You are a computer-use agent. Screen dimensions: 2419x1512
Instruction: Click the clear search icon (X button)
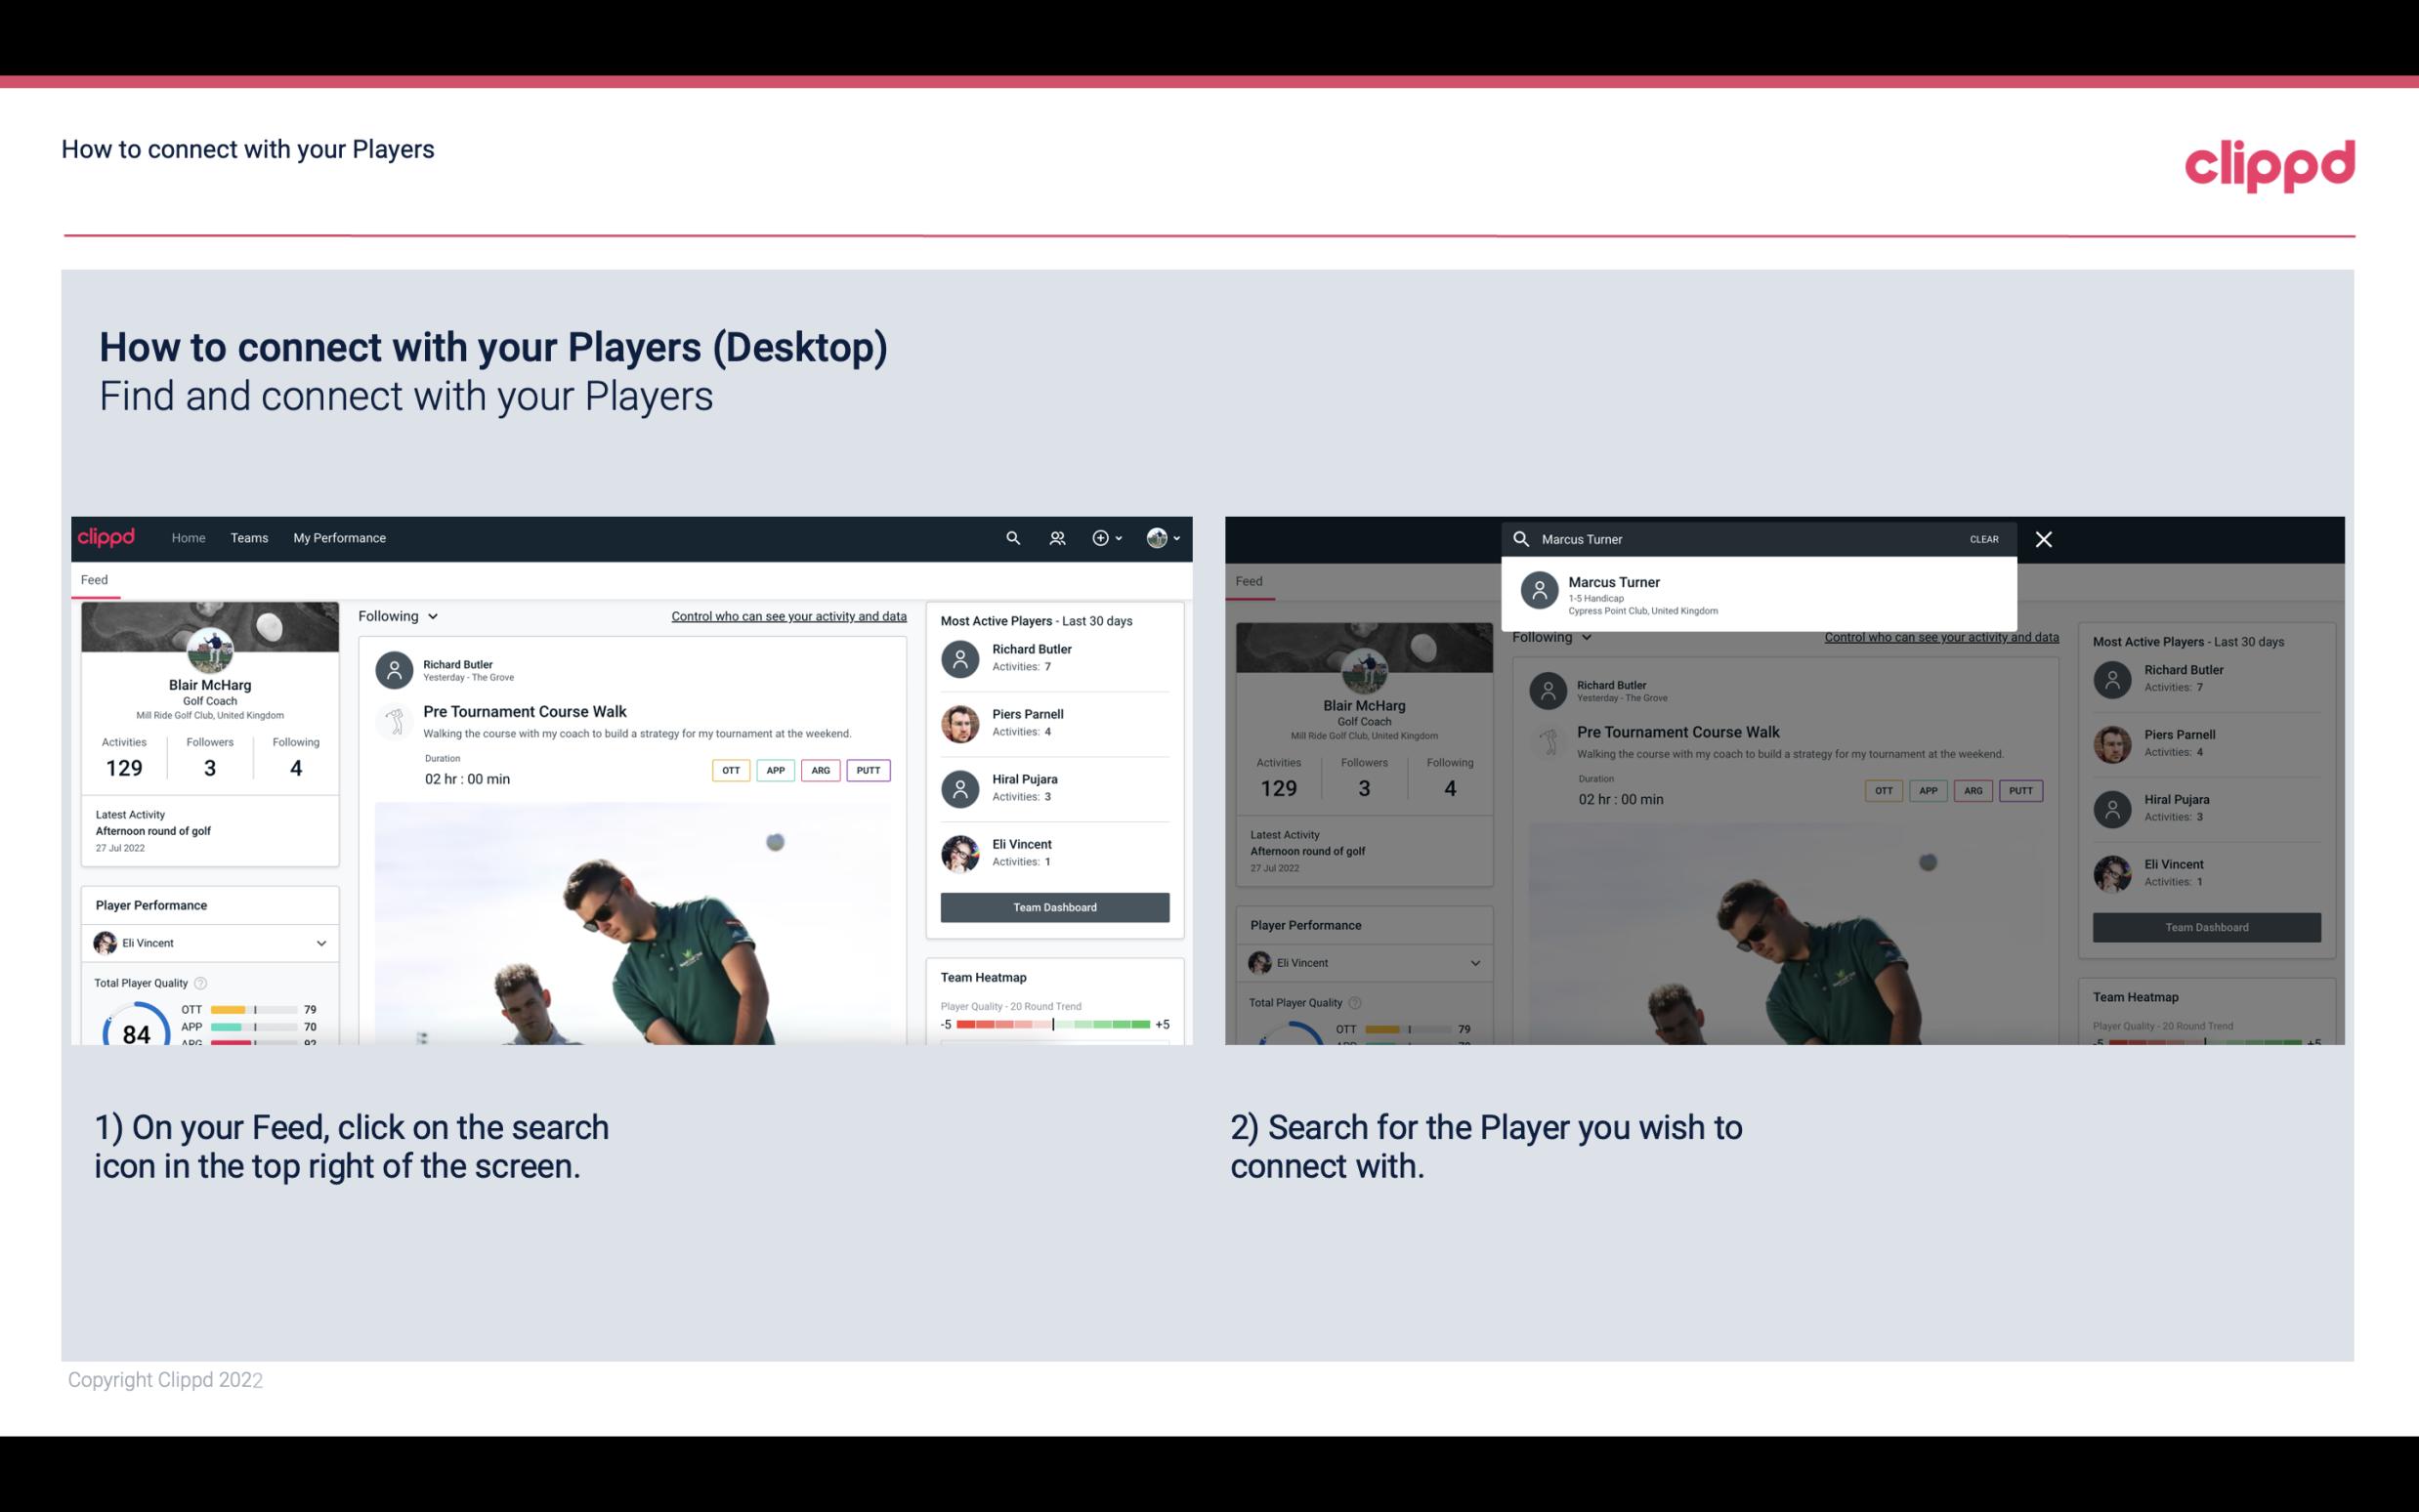click(x=2043, y=538)
